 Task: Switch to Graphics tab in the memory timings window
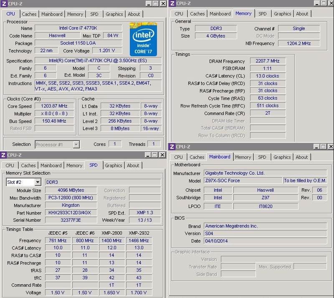pos(282,14)
